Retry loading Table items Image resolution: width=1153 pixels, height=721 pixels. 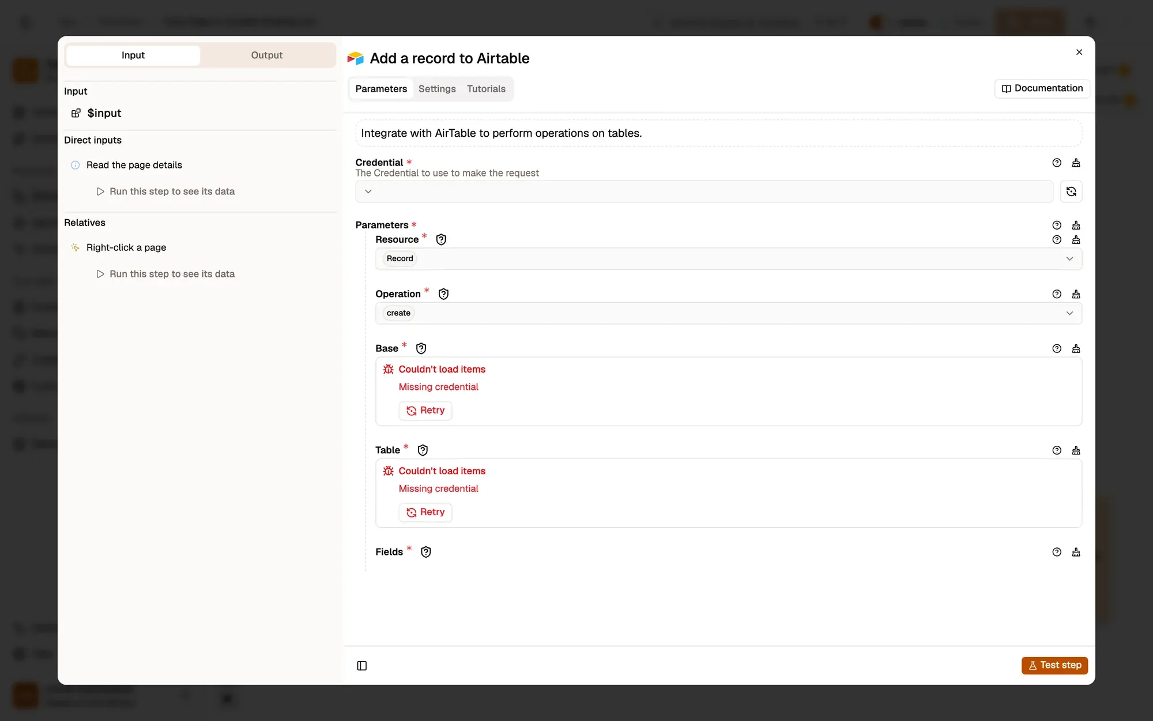click(425, 512)
